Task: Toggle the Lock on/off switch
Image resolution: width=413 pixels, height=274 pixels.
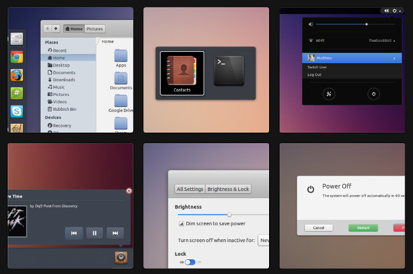Action: pyautogui.click(x=190, y=262)
